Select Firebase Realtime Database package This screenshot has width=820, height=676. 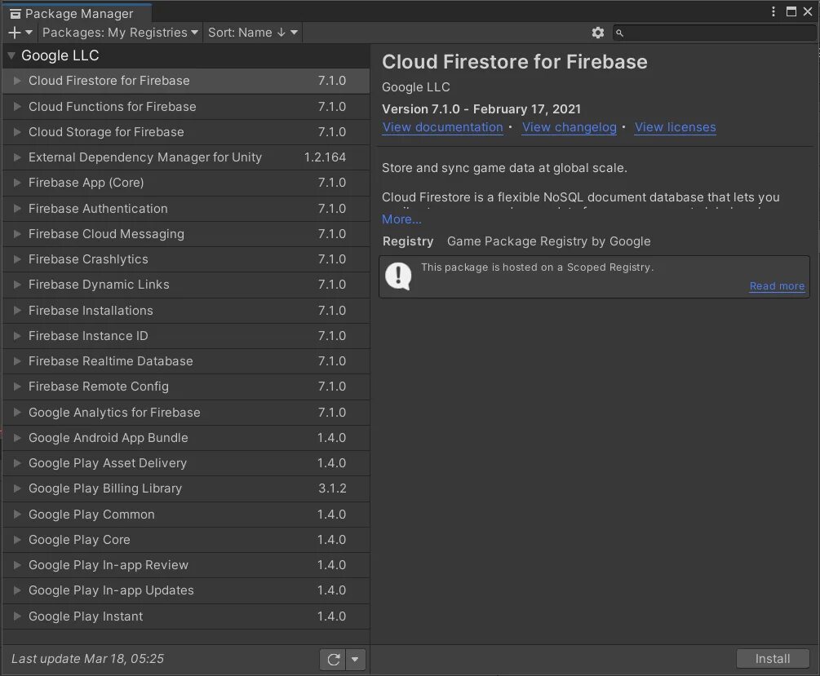[186, 361]
